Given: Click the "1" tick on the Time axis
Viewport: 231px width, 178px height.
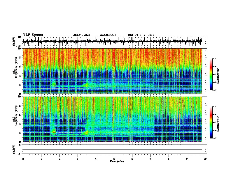Looking at the screenshot, I should [x=41, y=159].
